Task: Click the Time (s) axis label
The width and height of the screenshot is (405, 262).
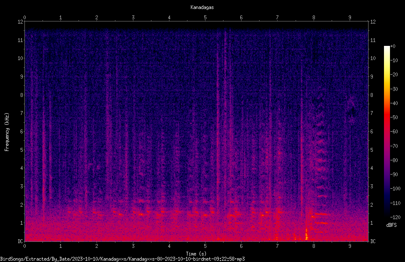Action: [196, 254]
